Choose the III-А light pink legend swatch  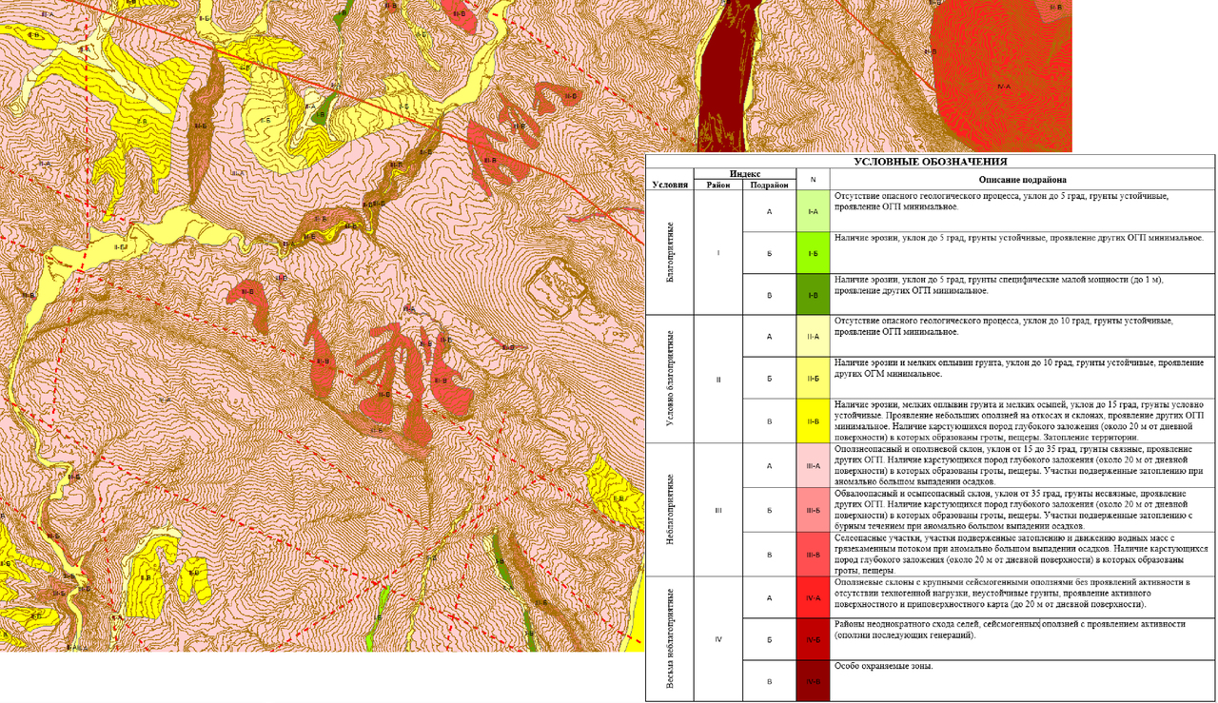pos(813,465)
